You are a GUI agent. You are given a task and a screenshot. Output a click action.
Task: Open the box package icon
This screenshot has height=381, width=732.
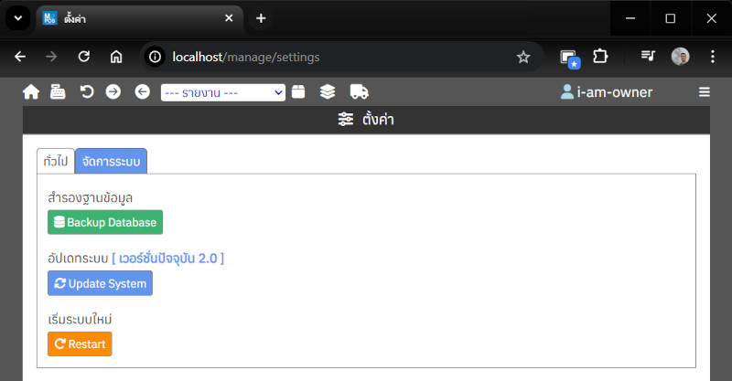(298, 91)
